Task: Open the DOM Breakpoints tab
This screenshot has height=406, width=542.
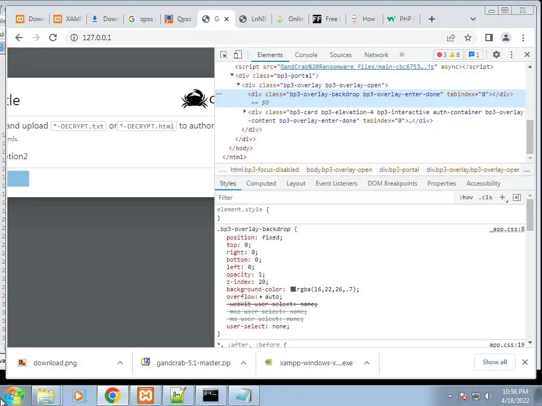Action: (392, 183)
